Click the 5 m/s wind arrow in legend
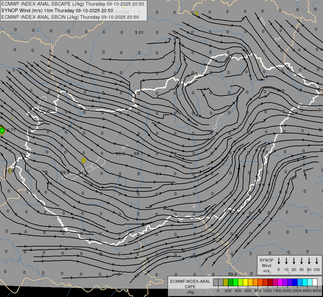The image size is (323, 297). [x=278, y=261]
